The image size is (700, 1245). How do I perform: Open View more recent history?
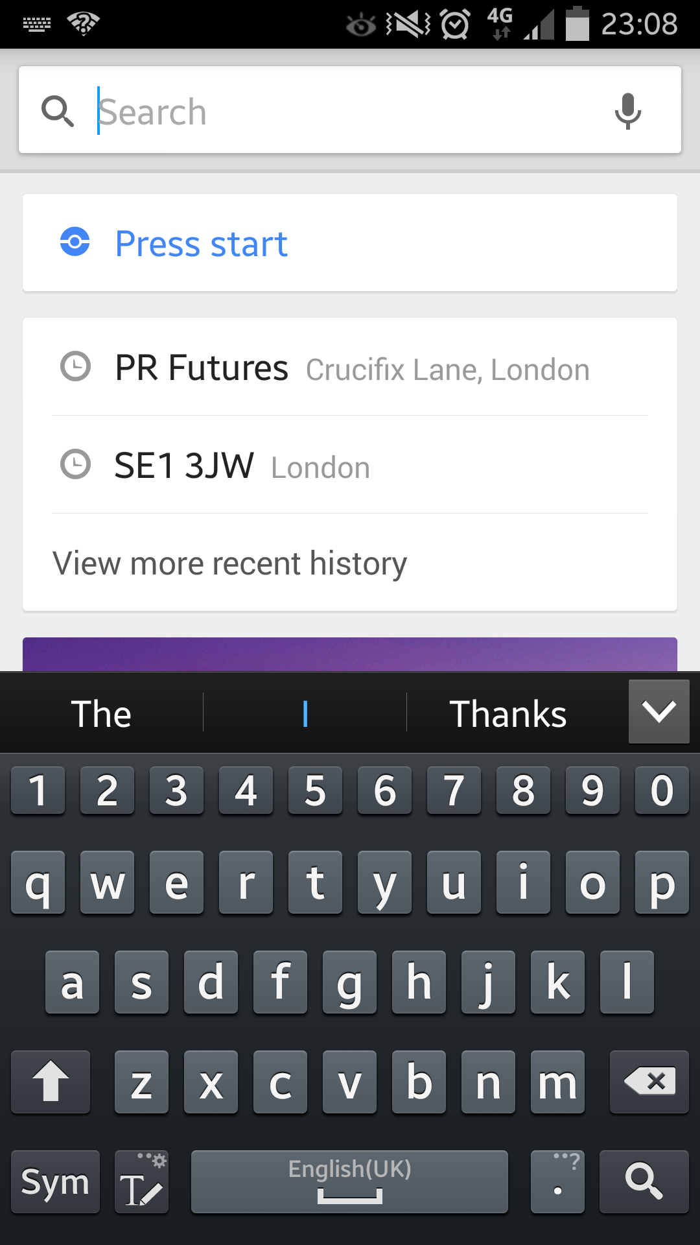coord(229,563)
